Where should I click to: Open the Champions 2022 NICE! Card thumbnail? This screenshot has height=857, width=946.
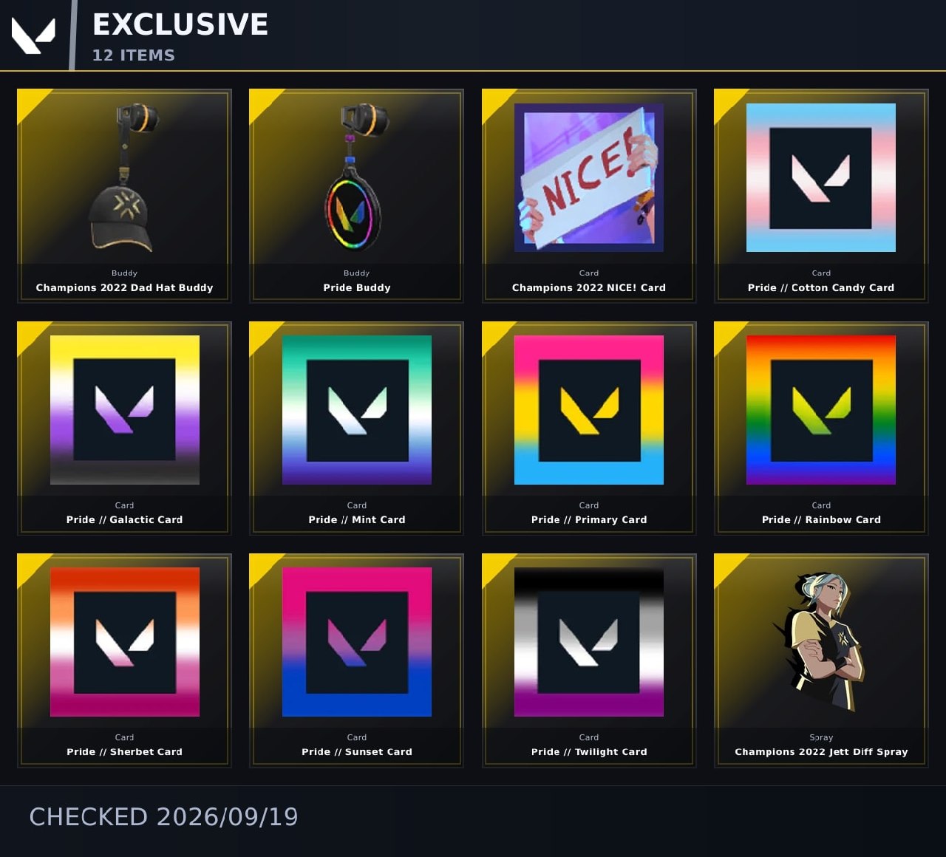[589, 177]
